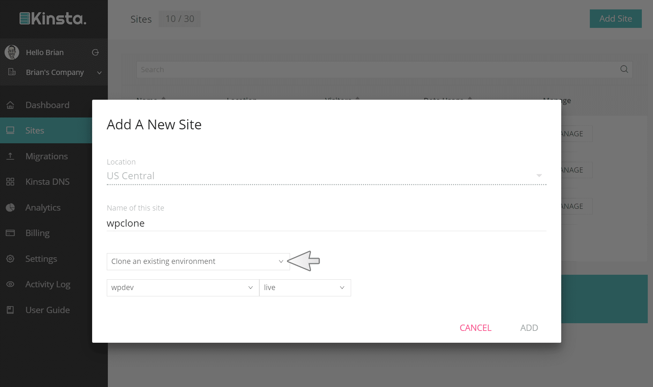This screenshot has height=387, width=653.
Task: Expand the Brian's Company dropdown
Action: (99, 73)
